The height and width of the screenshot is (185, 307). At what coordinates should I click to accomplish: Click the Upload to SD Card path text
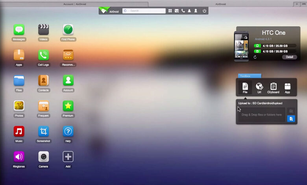click(260, 103)
